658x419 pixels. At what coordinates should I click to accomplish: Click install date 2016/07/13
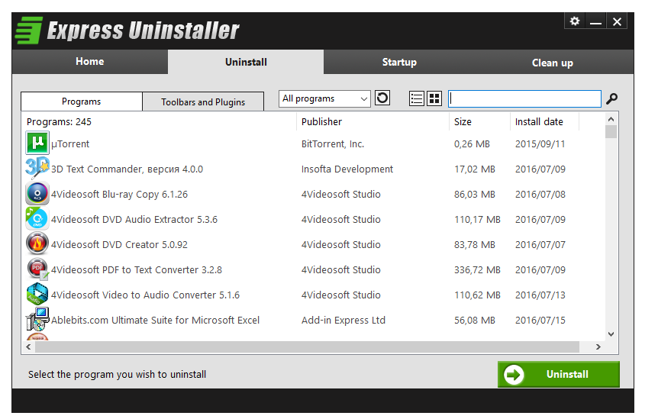pyautogui.click(x=540, y=295)
